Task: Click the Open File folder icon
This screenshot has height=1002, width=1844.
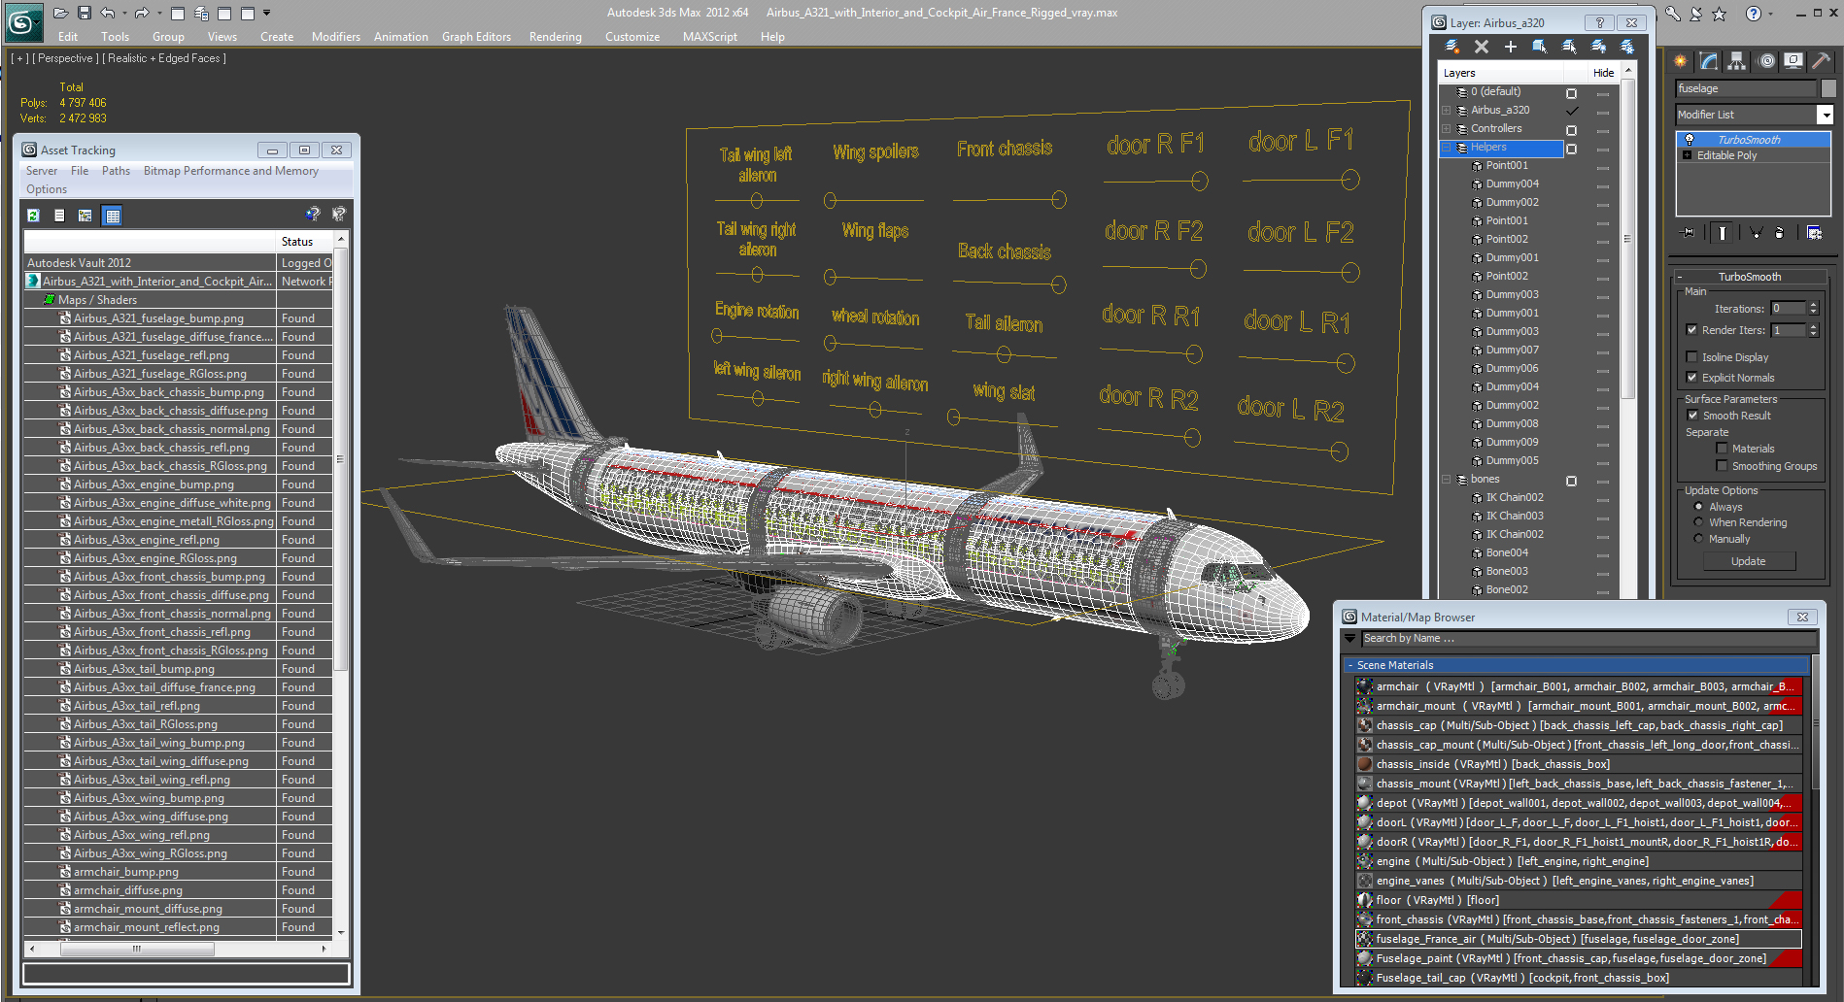Action: (60, 13)
